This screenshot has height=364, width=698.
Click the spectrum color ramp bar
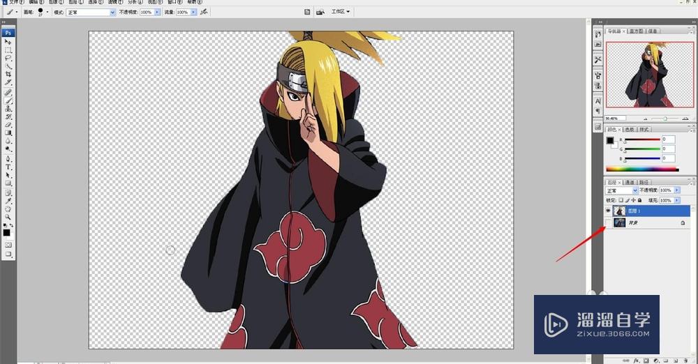[x=641, y=169]
